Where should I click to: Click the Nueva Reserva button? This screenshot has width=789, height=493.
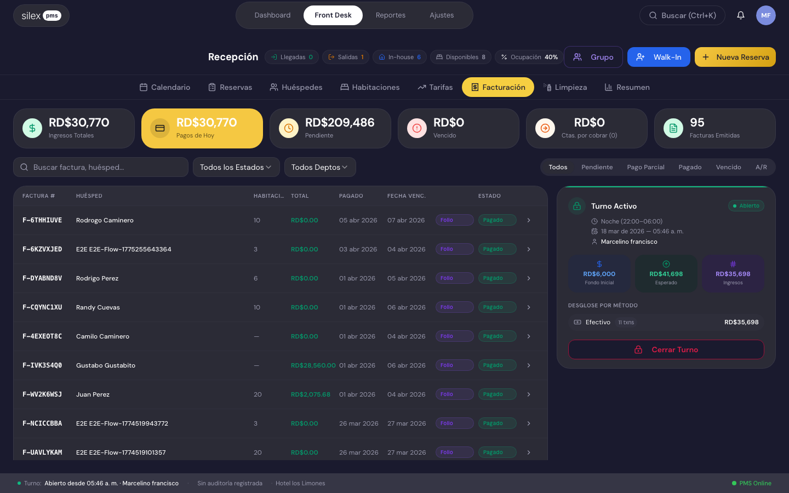(x=735, y=57)
